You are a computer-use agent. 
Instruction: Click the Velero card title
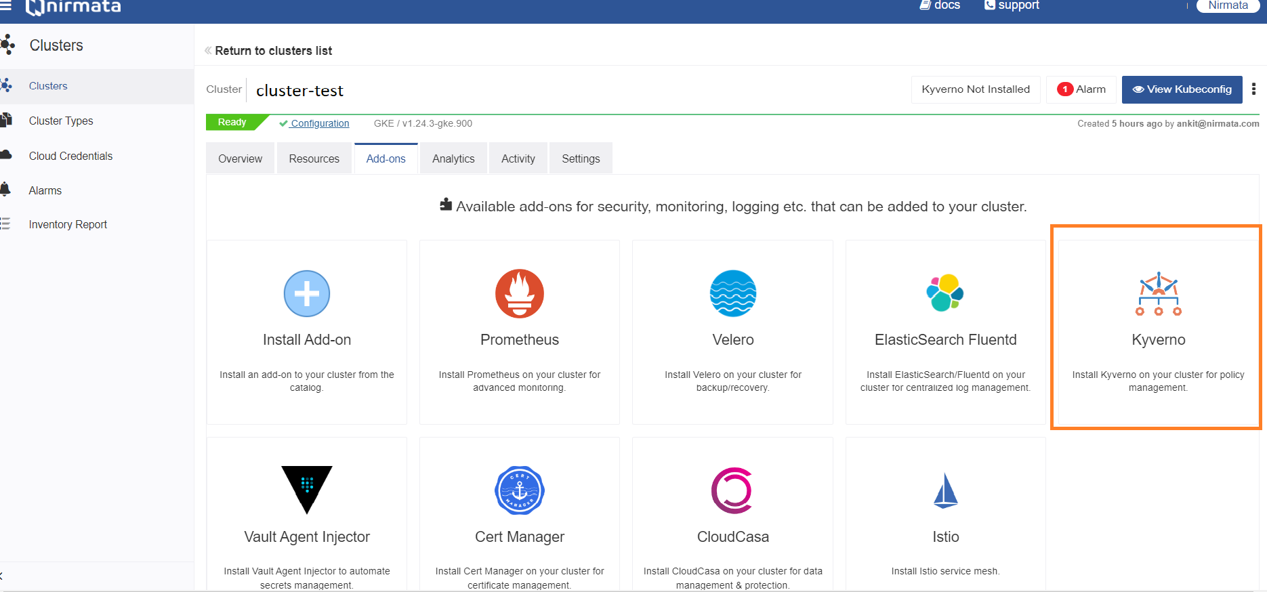click(x=732, y=340)
